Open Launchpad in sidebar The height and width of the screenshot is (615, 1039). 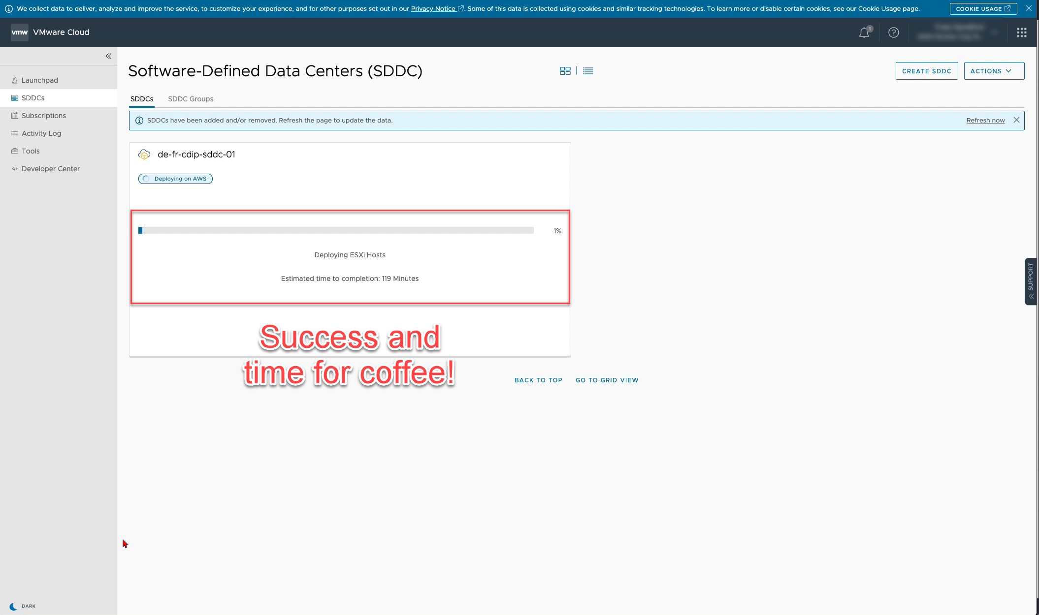(59, 80)
